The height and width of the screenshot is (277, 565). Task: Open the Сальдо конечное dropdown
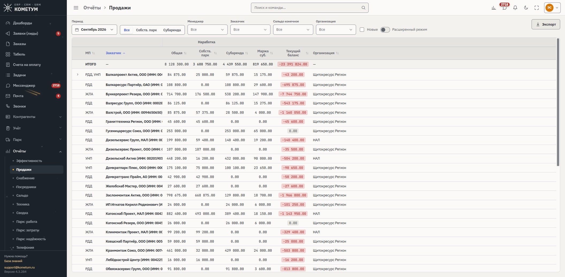(x=293, y=30)
